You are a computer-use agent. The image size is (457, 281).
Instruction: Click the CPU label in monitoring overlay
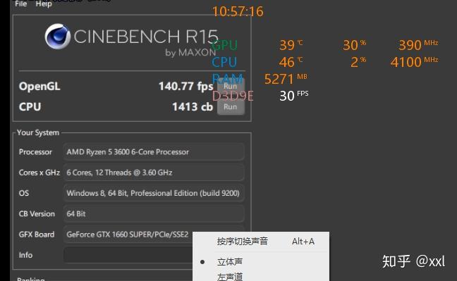coord(224,62)
